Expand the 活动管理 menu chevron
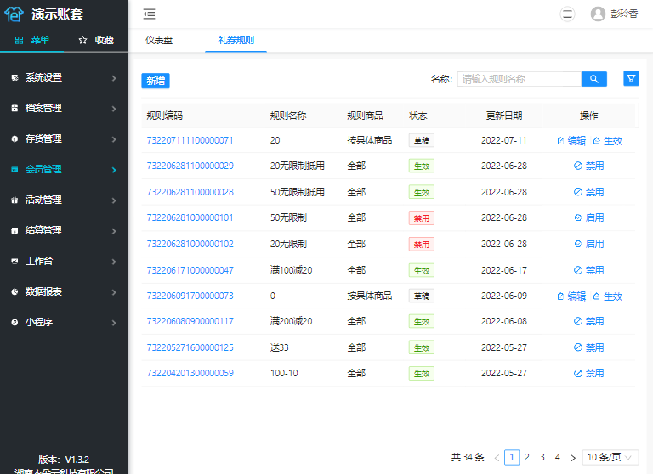Image resolution: width=653 pixels, height=474 pixels. (x=114, y=200)
